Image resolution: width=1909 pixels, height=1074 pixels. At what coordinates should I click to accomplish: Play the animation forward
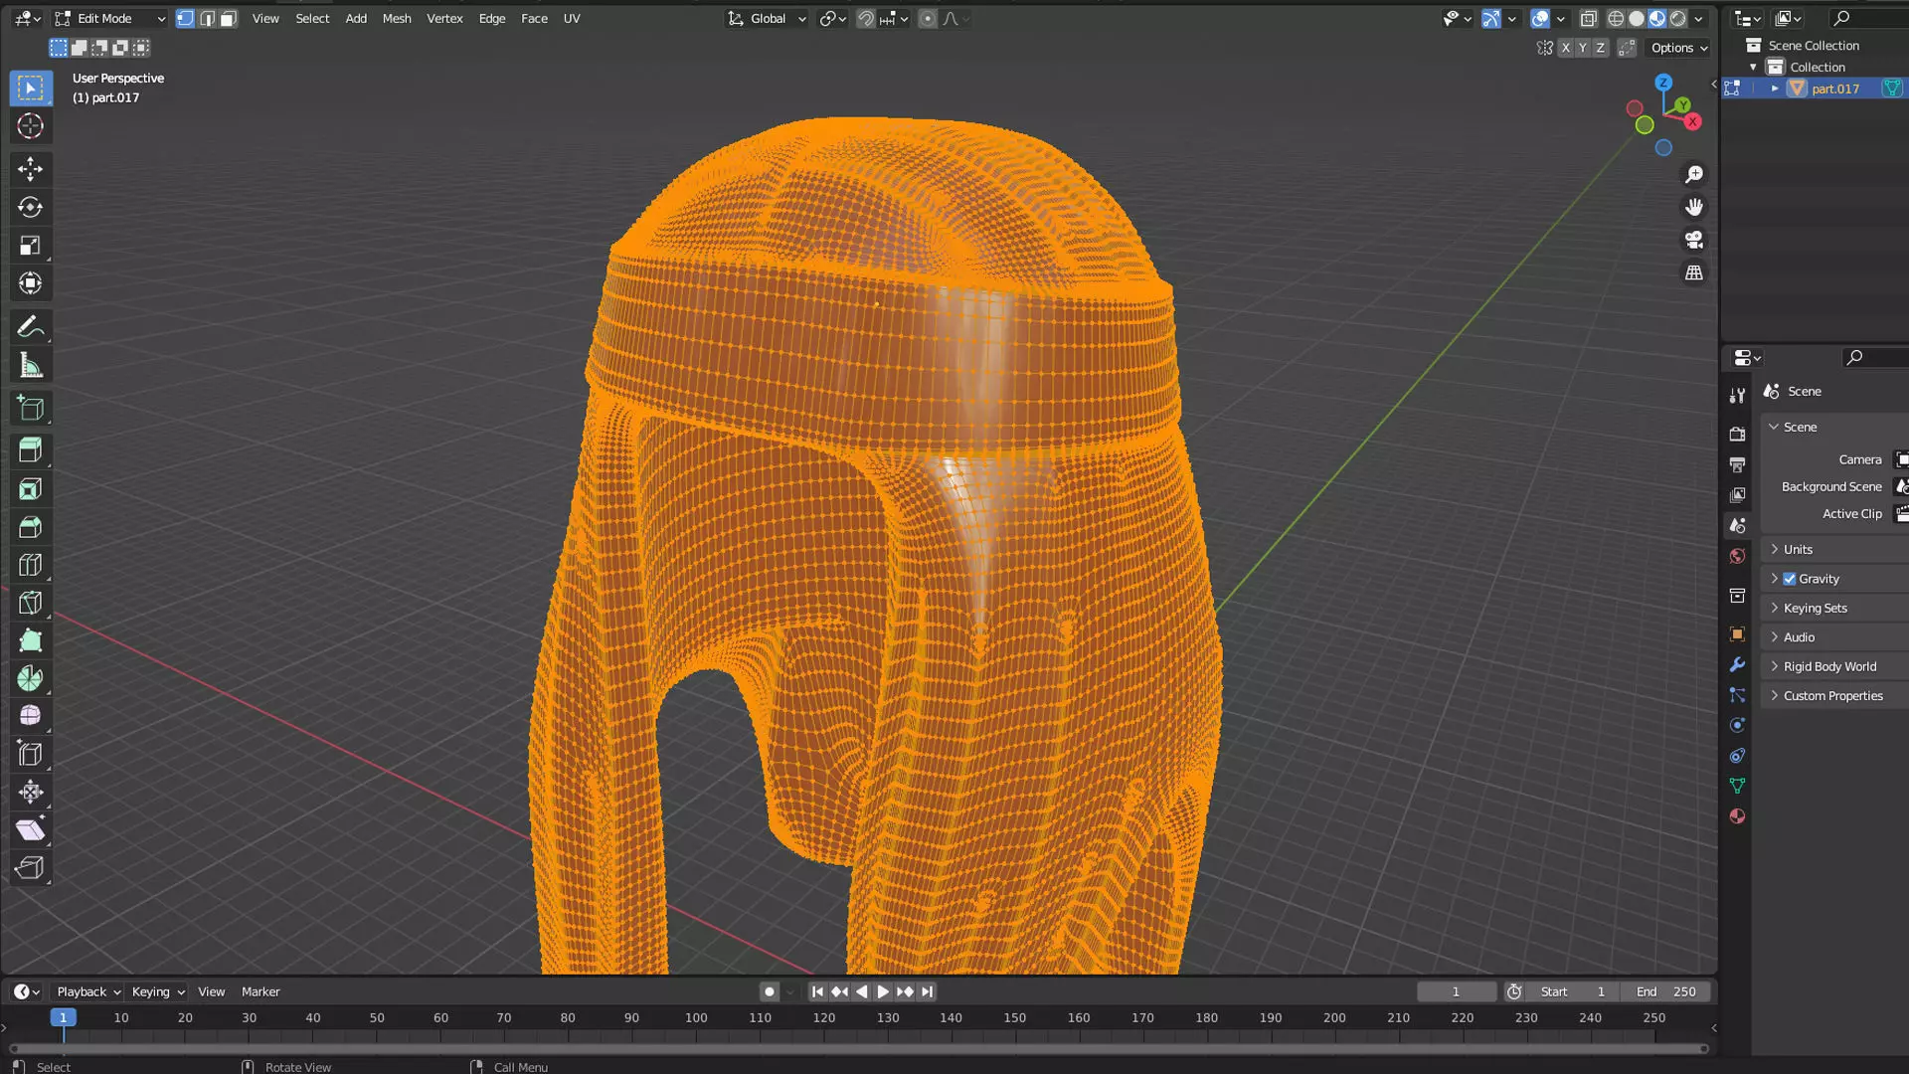[883, 991]
